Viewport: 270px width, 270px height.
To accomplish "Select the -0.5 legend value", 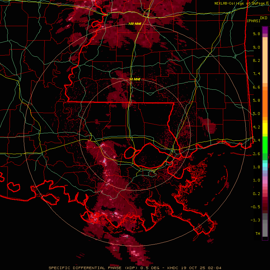I will pos(255,207).
